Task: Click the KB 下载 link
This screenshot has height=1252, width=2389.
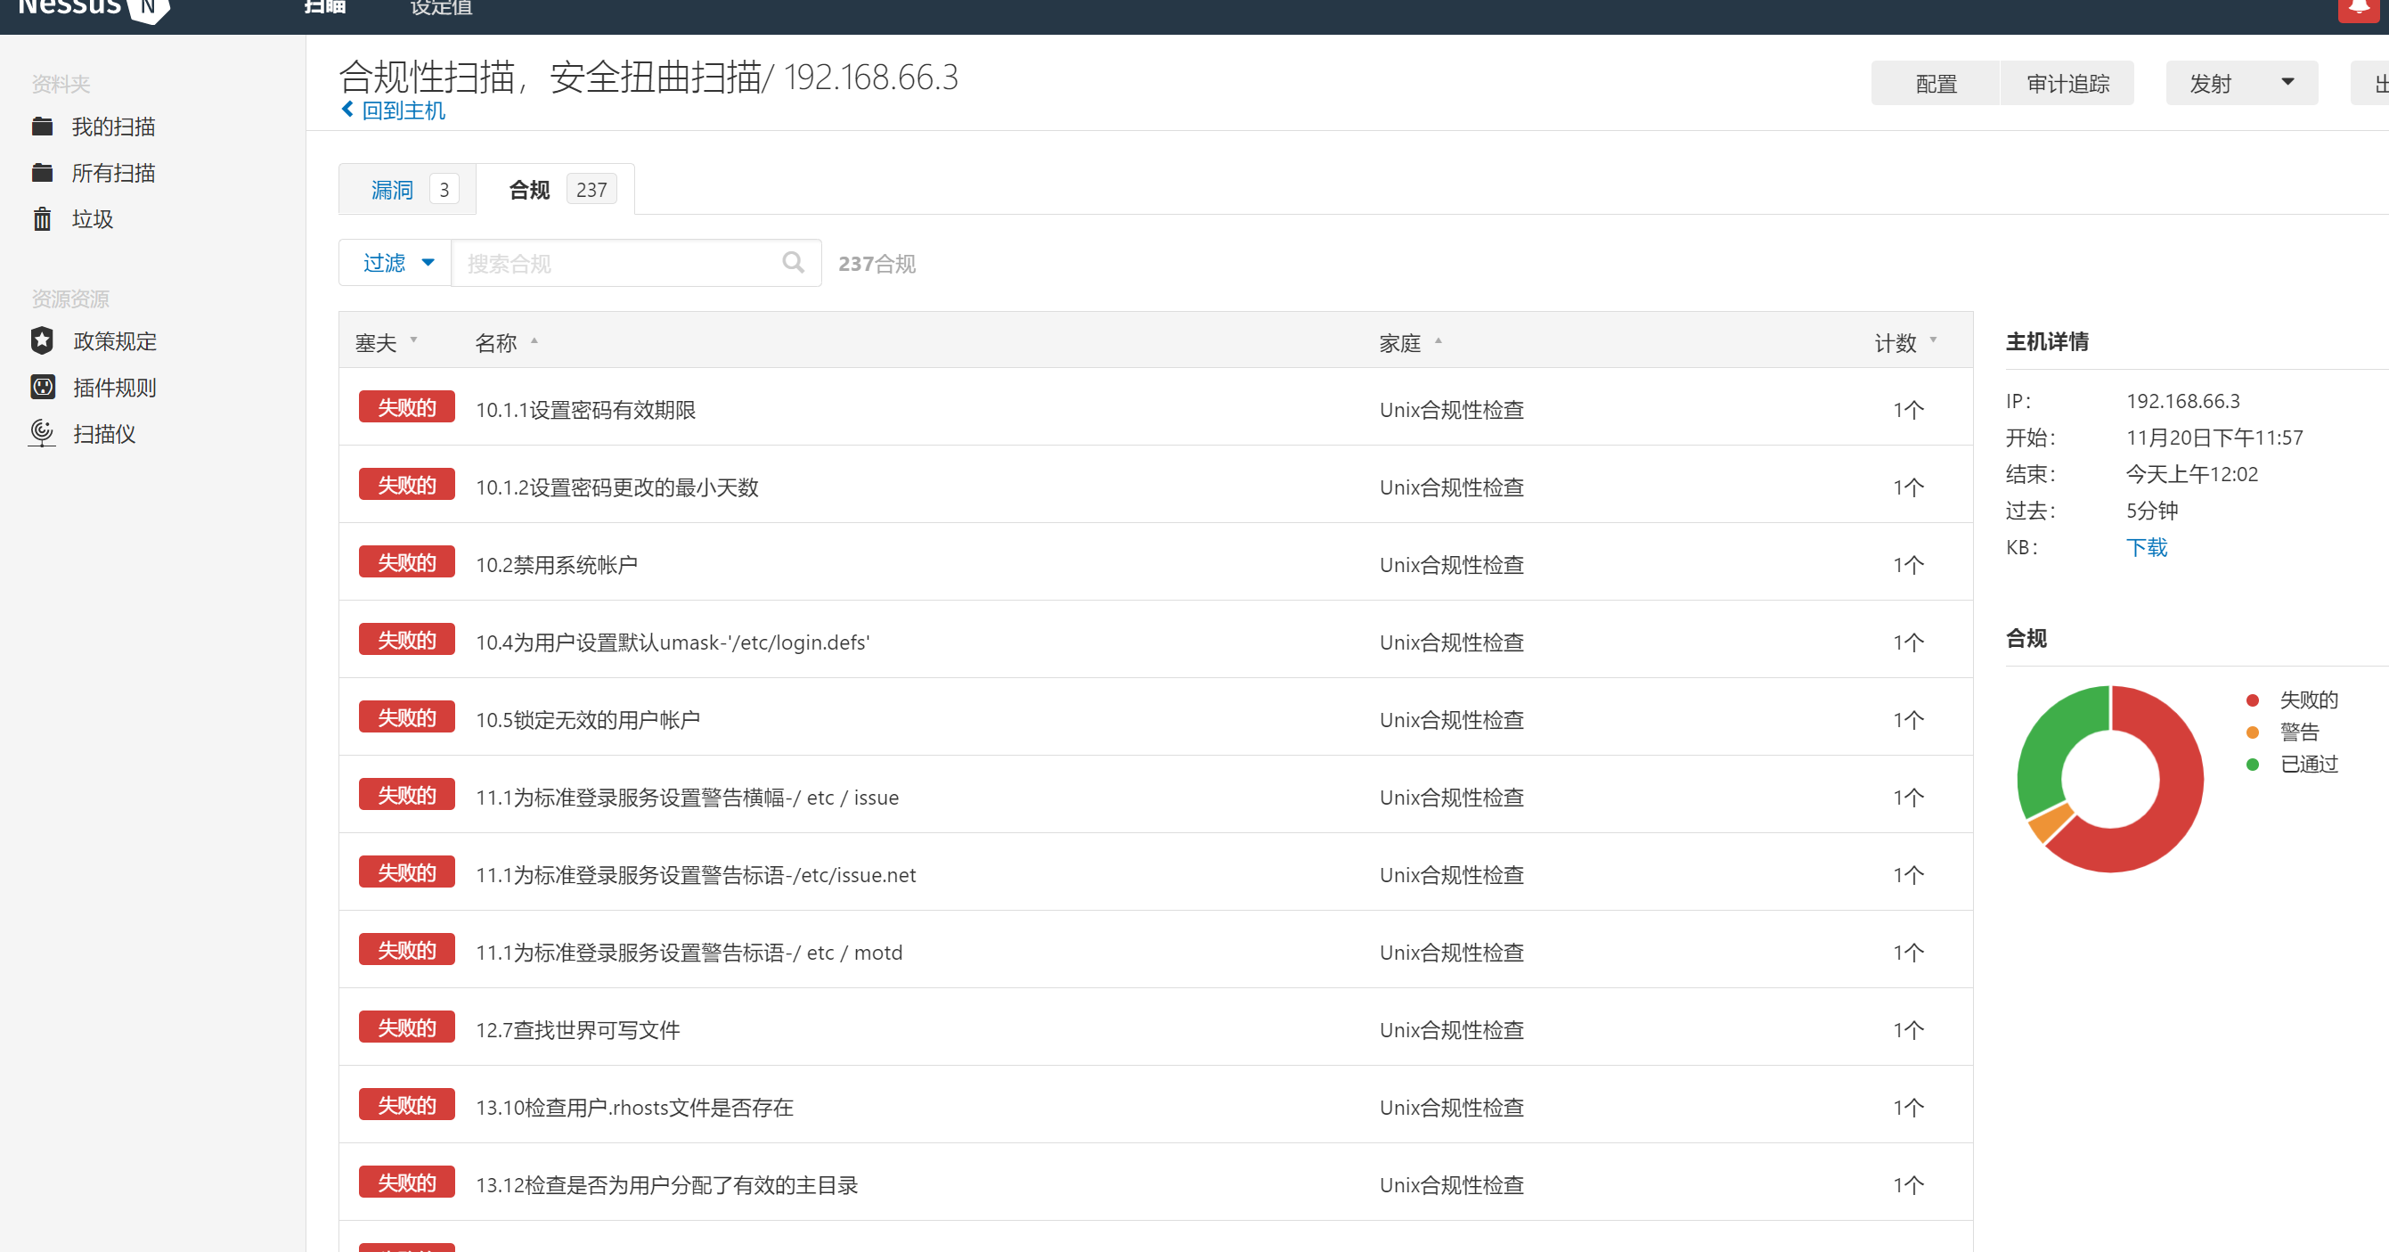Action: coord(2146,547)
